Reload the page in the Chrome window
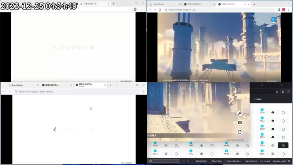Screen dimensions: 293x165 pos(160,10)
